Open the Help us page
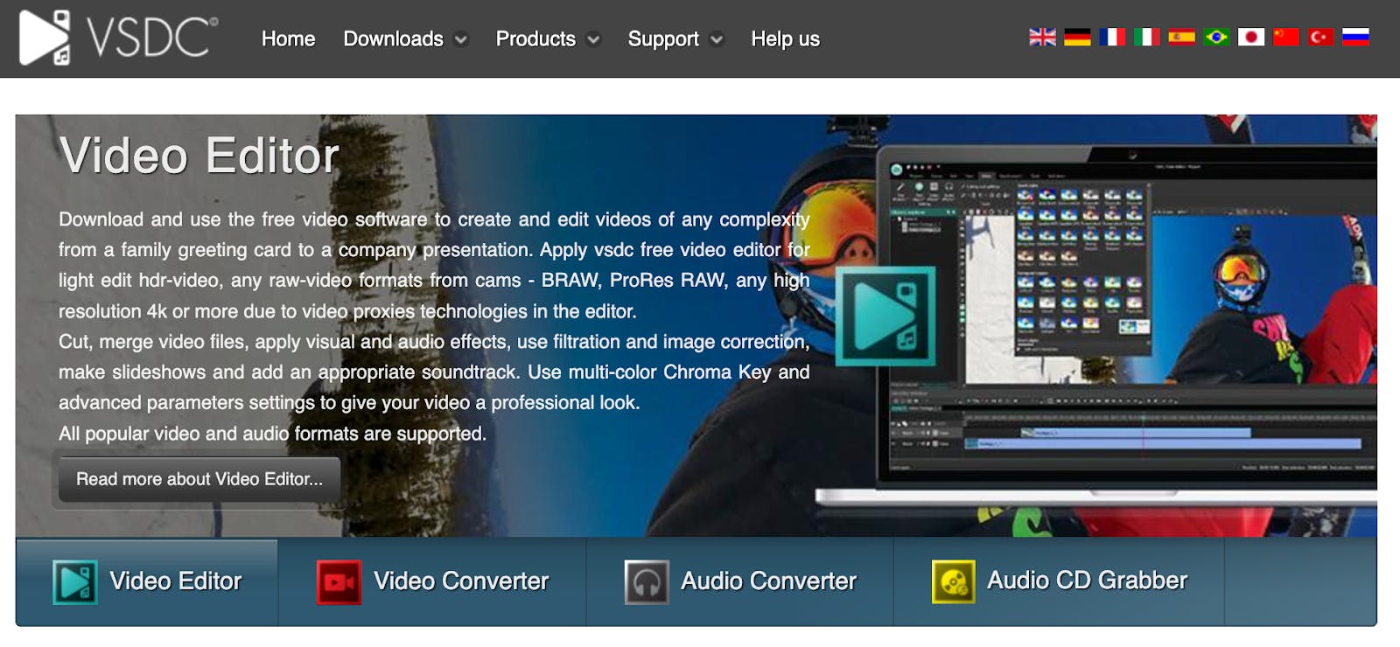The height and width of the screenshot is (647, 1400). (785, 39)
